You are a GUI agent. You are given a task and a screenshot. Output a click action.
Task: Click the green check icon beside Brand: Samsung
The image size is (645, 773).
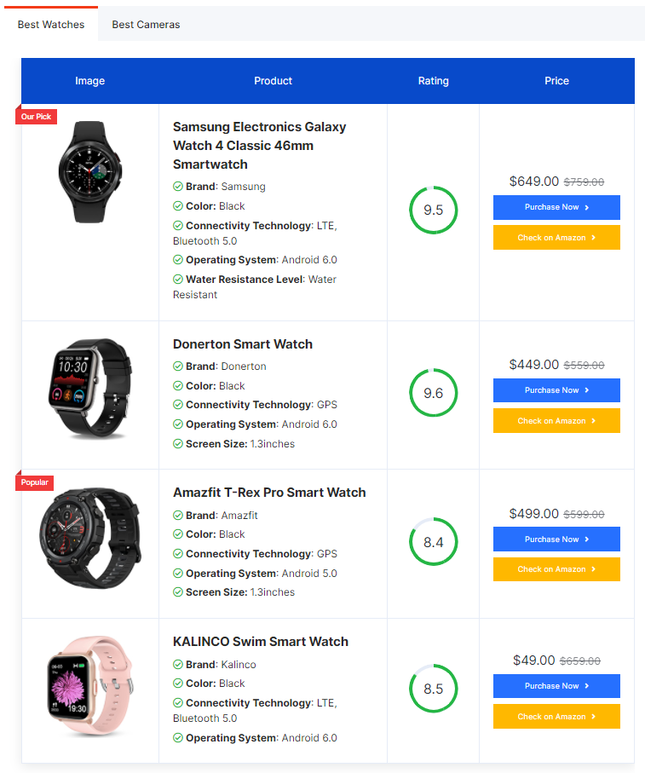pyautogui.click(x=178, y=187)
